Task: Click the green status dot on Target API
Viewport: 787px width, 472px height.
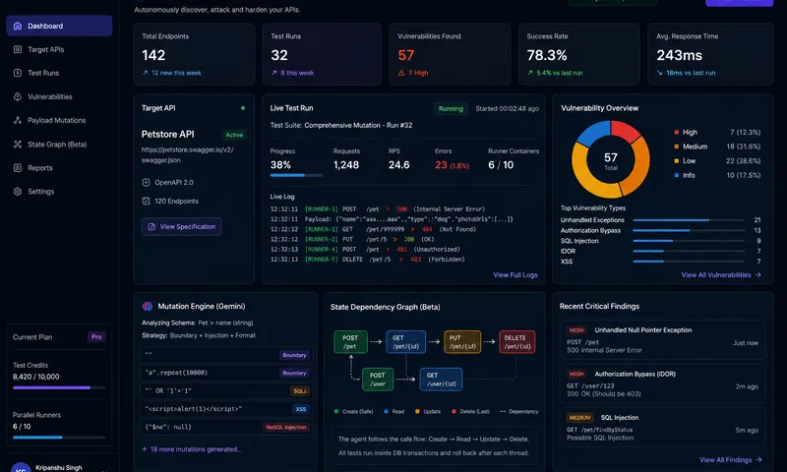Action: (x=243, y=108)
